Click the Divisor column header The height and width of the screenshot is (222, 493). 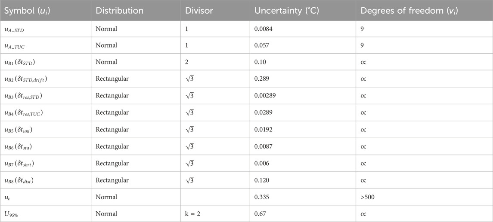[199, 11]
